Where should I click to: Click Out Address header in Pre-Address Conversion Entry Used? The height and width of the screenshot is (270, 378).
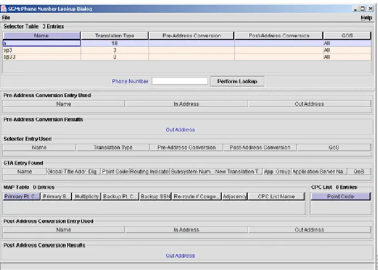(x=310, y=104)
